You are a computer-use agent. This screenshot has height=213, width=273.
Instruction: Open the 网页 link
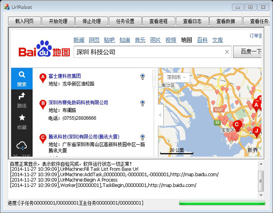94,40
